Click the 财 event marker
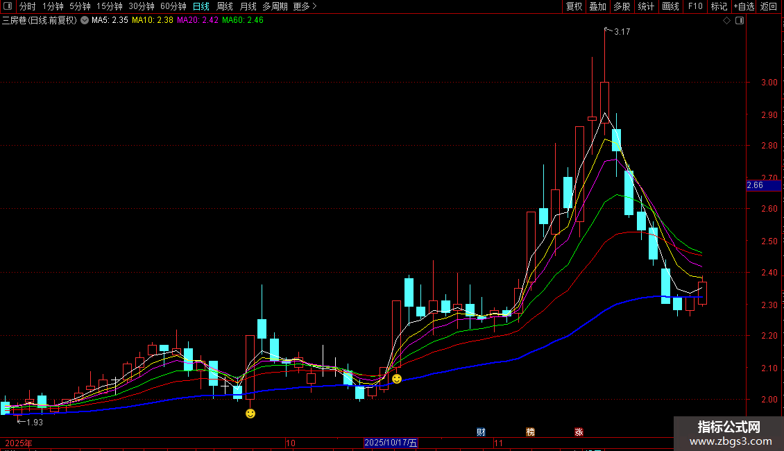This screenshot has width=784, height=451. pyautogui.click(x=481, y=432)
